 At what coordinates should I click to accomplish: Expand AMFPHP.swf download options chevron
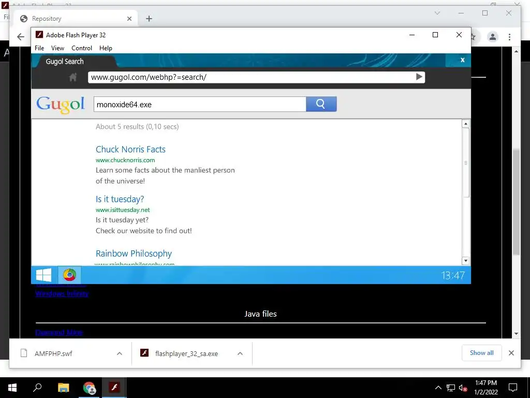(x=120, y=353)
